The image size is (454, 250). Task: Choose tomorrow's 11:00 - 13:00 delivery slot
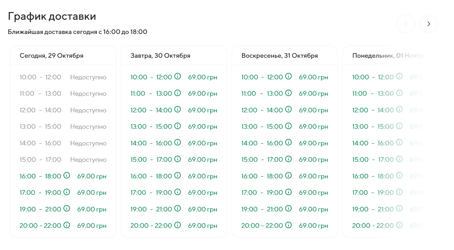pos(151,94)
